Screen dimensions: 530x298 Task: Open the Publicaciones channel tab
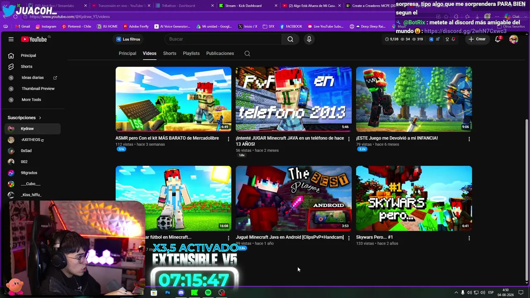[x=220, y=53]
